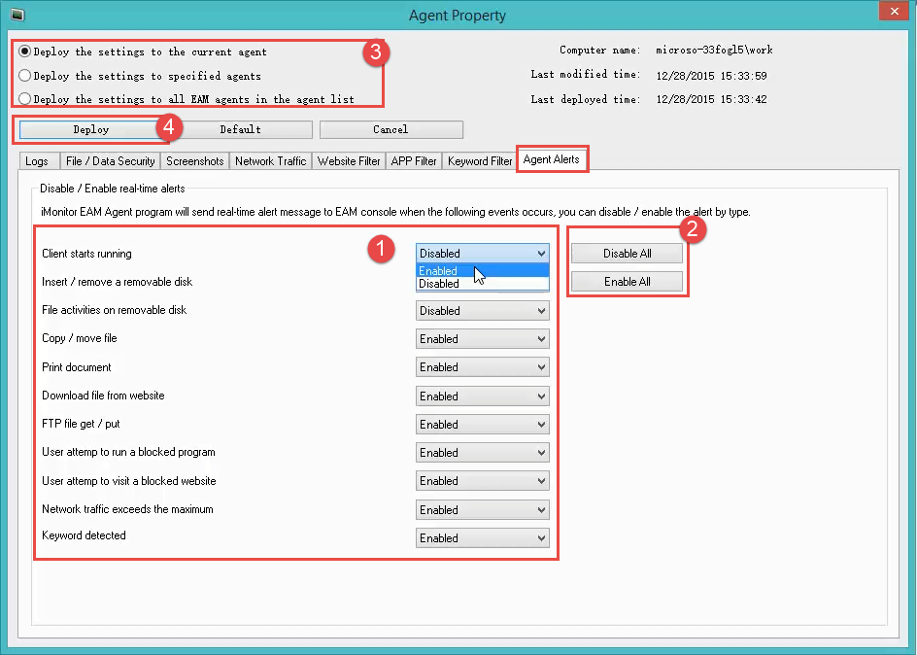Go to the Website Filter tab
Screen dimensions: 917x655
tap(349, 161)
